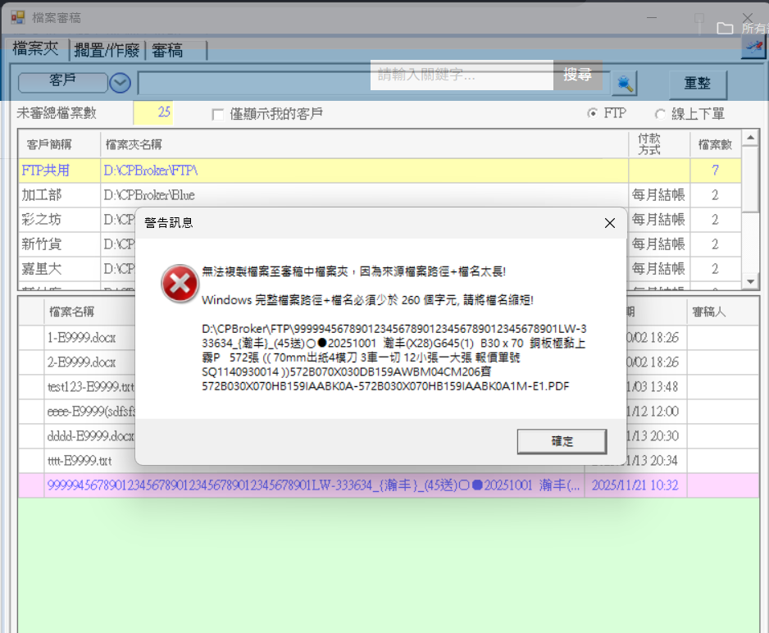The image size is (769, 633).
Task: Open the 審稿 tab
Action: tap(166, 50)
